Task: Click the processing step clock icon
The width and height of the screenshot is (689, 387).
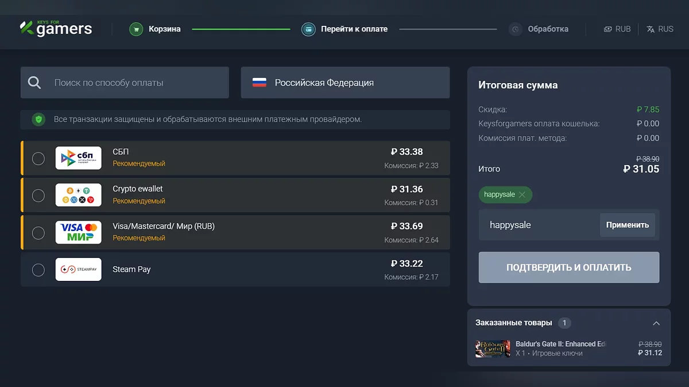Action: pos(515,29)
